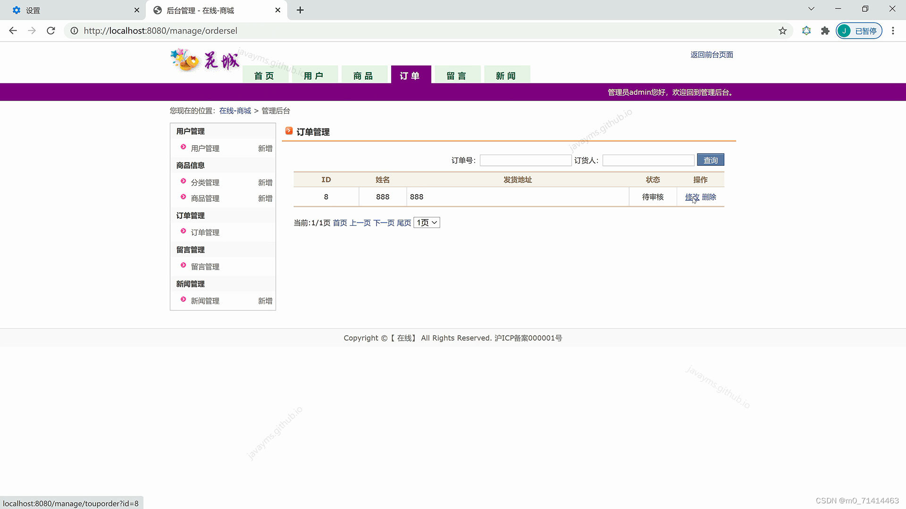Click the pink bullet icon beside 用户管理
The width and height of the screenshot is (906, 509).
tap(184, 147)
